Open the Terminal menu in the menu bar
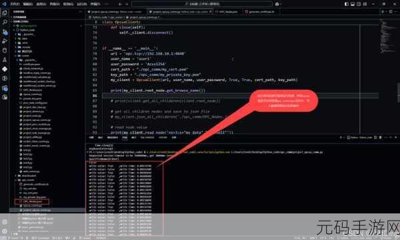Screen dimensions: 400x240 95,4
